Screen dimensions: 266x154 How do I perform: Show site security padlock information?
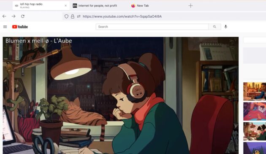coord(73,16)
